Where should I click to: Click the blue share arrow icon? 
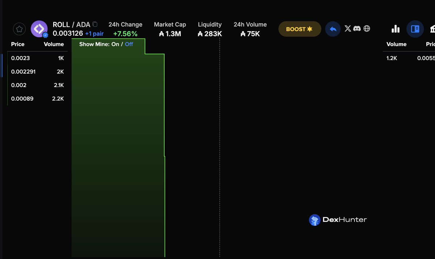333,29
